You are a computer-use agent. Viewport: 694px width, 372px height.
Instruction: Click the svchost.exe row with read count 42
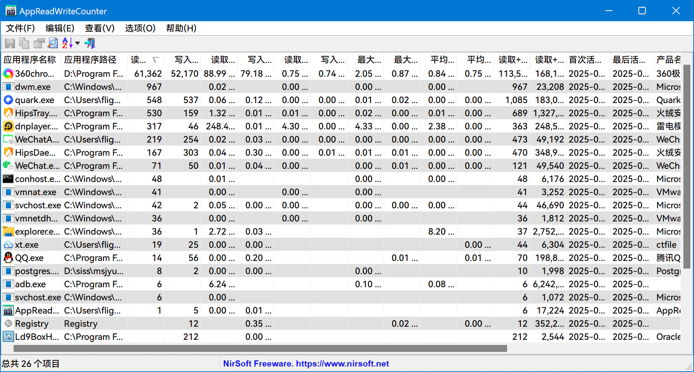(x=341, y=205)
